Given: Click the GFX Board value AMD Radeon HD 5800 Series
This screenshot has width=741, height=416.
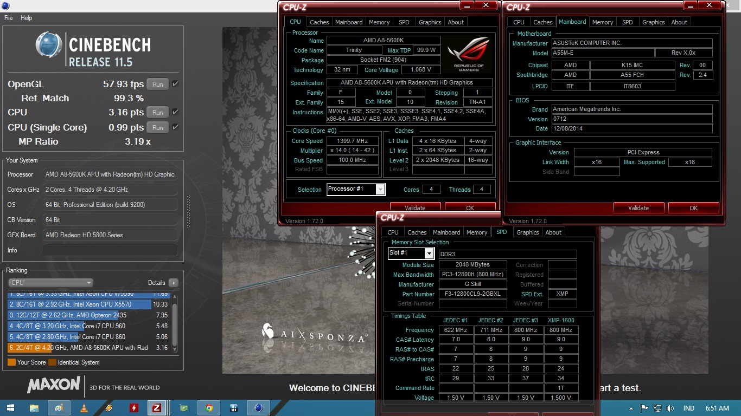Looking at the screenshot, I should 110,235.
